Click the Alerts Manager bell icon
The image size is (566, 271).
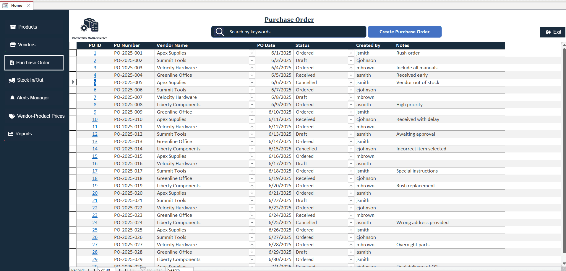12,98
